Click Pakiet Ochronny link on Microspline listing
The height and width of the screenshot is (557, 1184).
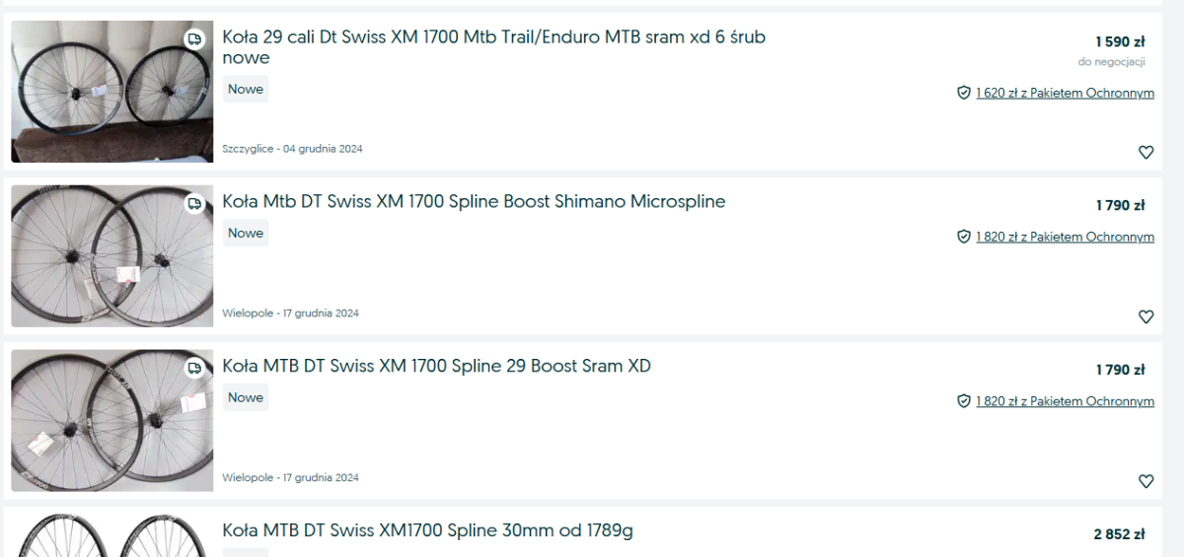(x=1065, y=237)
